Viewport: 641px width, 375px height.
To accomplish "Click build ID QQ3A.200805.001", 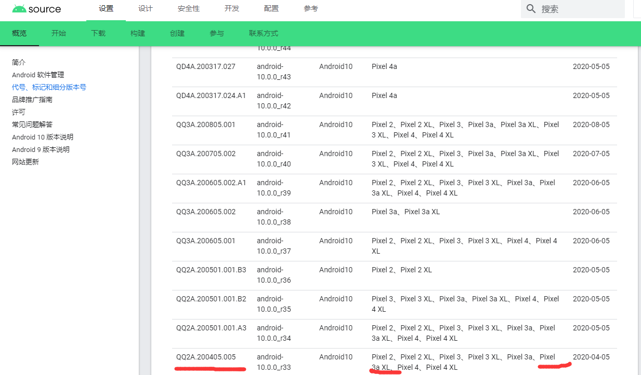I will [x=206, y=124].
